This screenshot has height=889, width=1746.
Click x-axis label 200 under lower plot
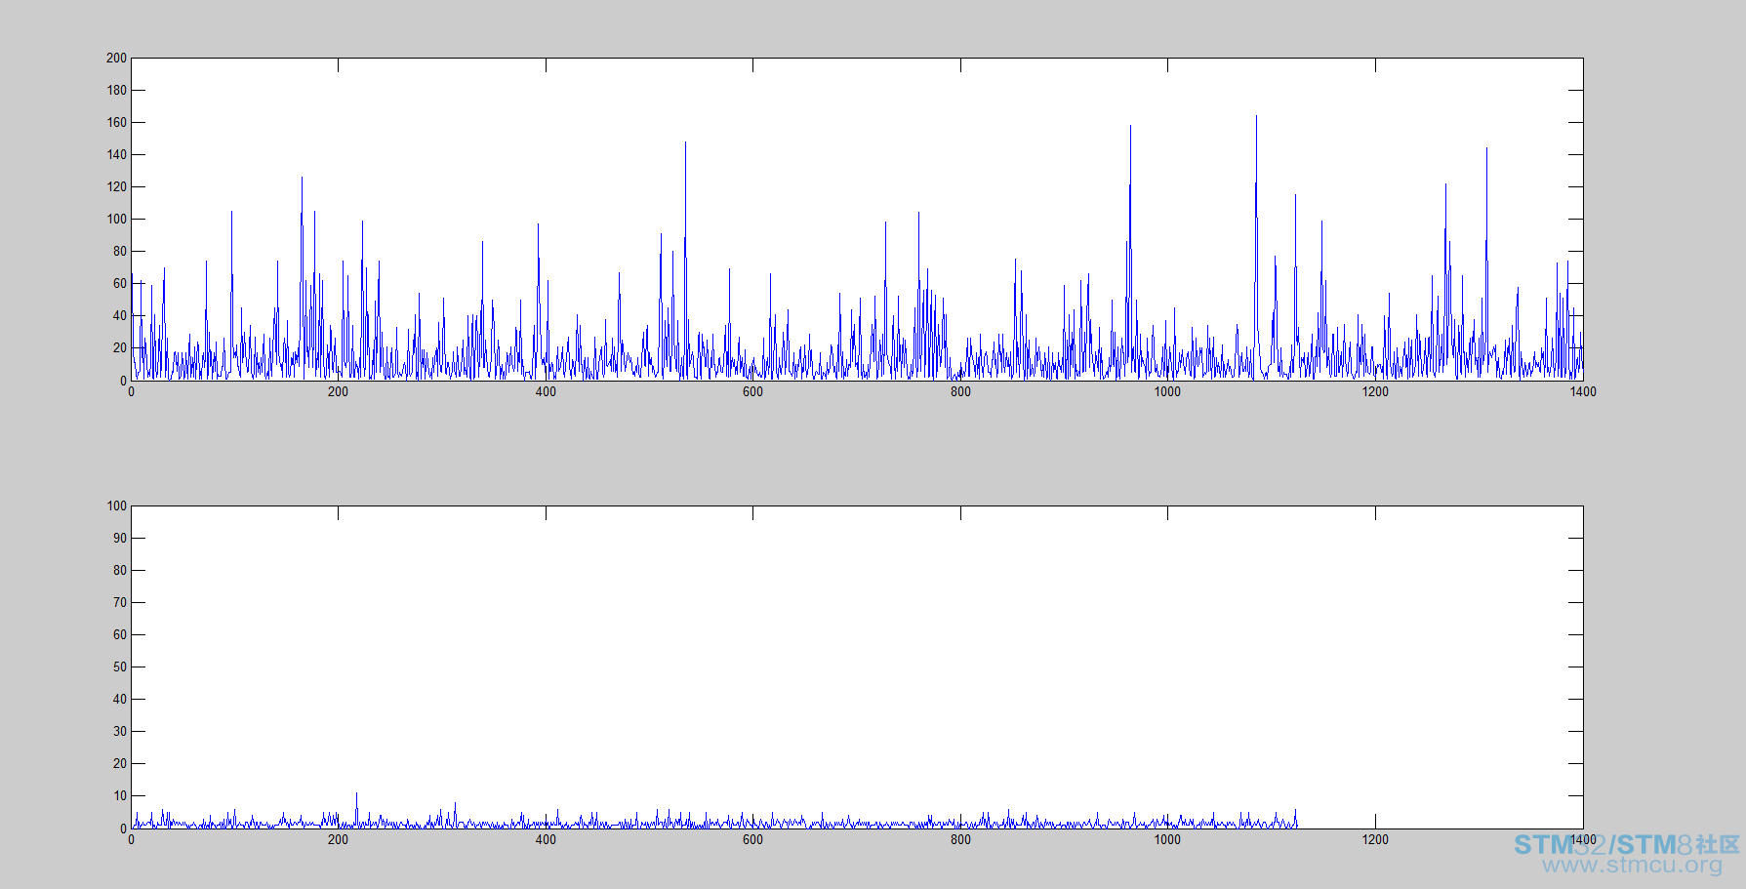coord(338,839)
